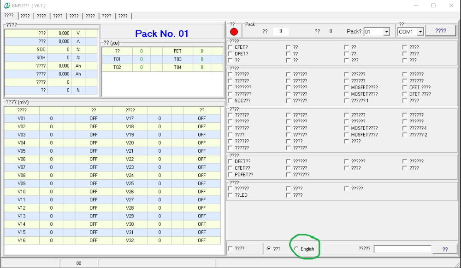The image size is (461, 268).
Task: Click the ?? button beside bottom text field
Action: [x=445, y=249]
